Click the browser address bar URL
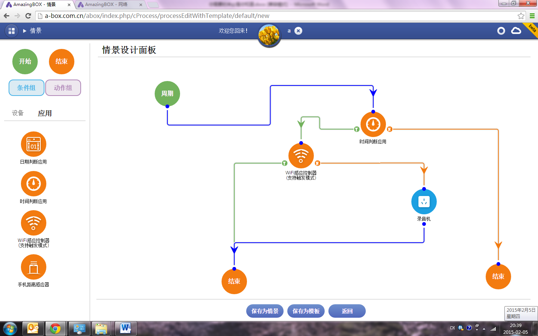 pyautogui.click(x=157, y=16)
